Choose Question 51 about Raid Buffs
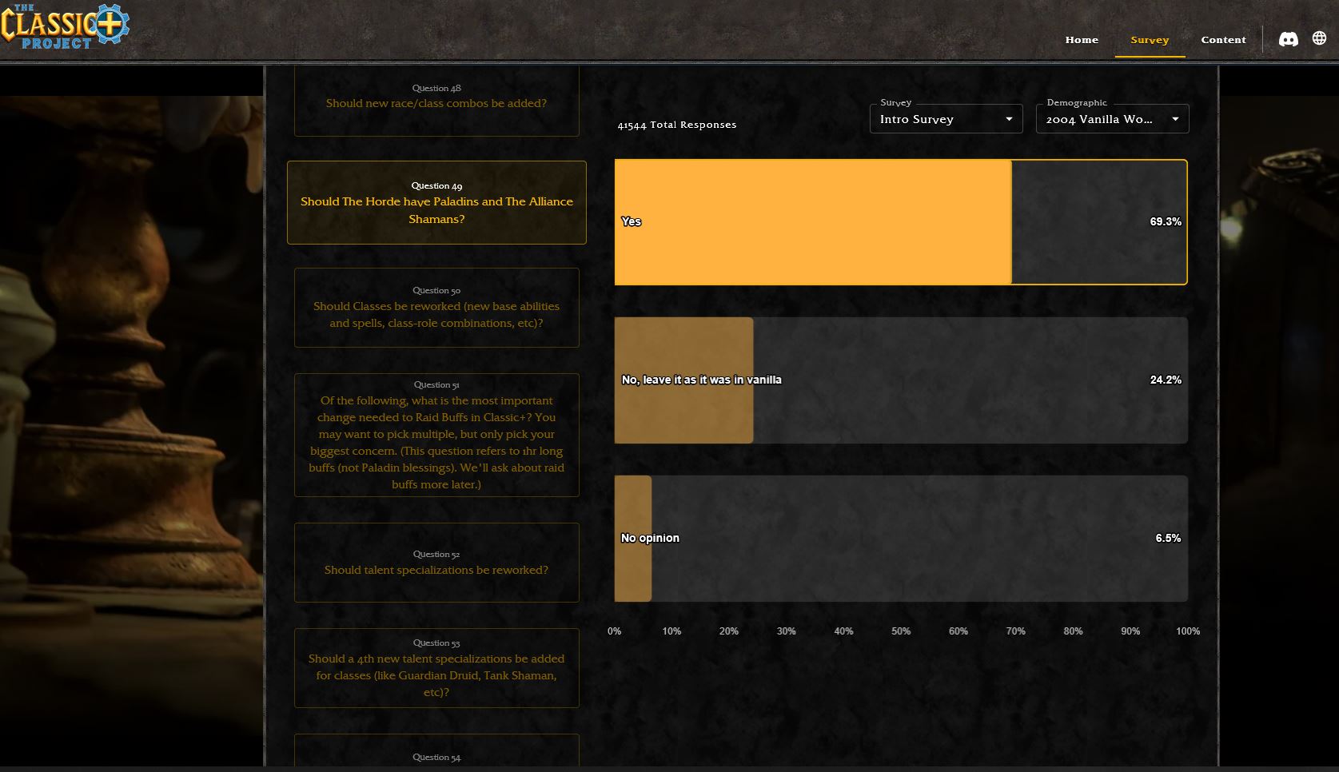This screenshot has width=1339, height=772. tap(436, 435)
